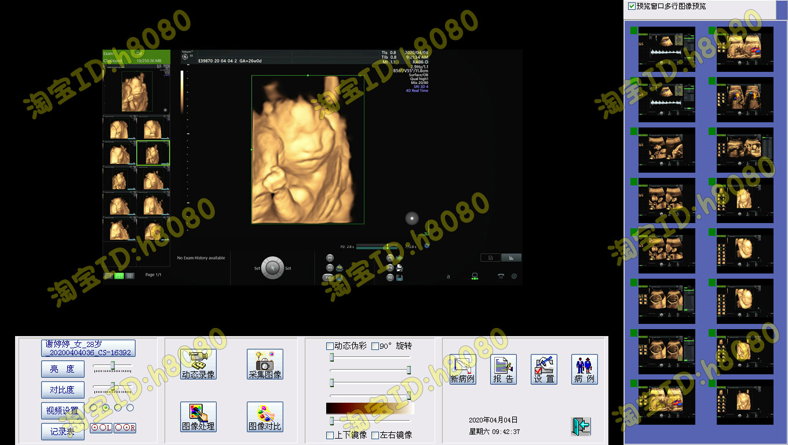Click the slider beneath the gradient bar
The image size is (788, 445).
370,420
